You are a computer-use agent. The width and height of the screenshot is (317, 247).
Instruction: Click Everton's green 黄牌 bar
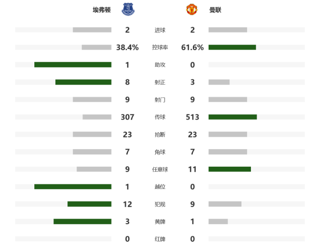82,221
